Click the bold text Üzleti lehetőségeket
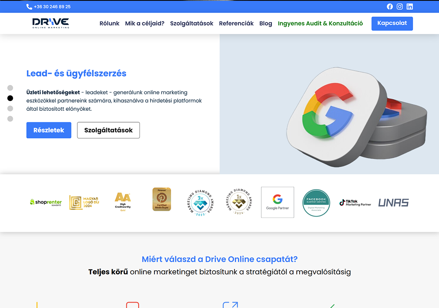Viewport: 439px width, 308px height. [53, 93]
